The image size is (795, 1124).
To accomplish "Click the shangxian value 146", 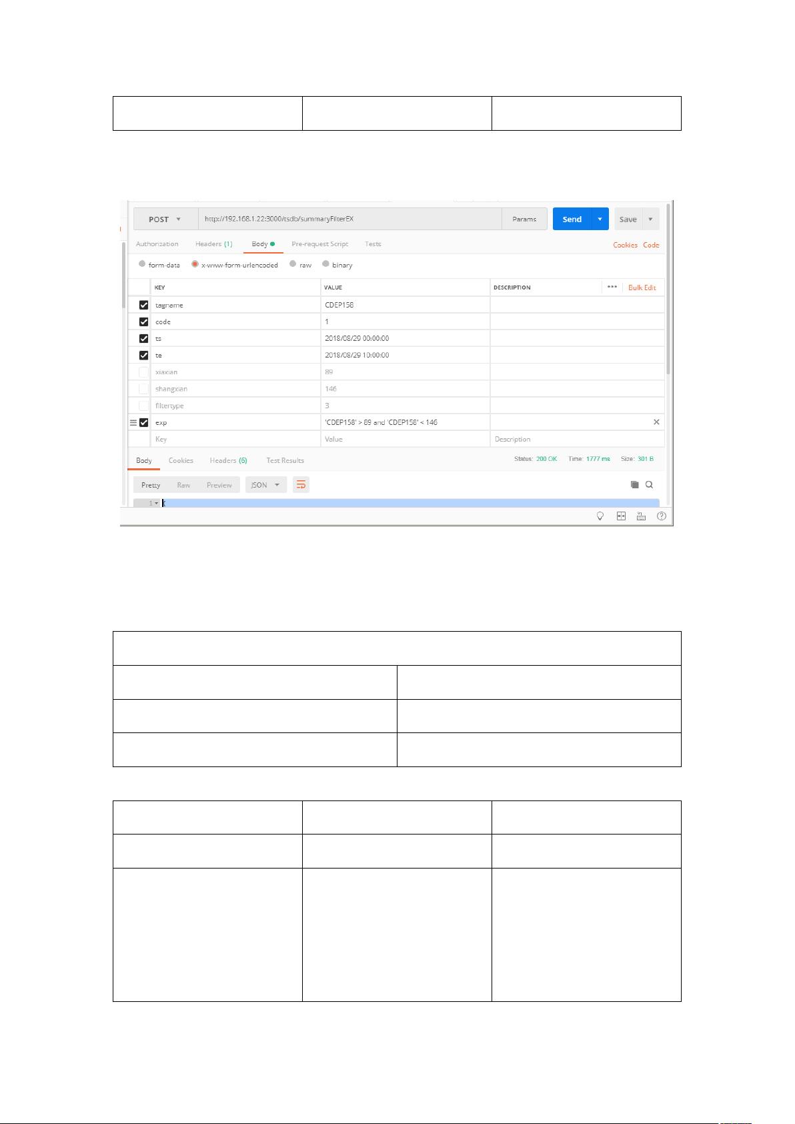I will click(x=331, y=388).
